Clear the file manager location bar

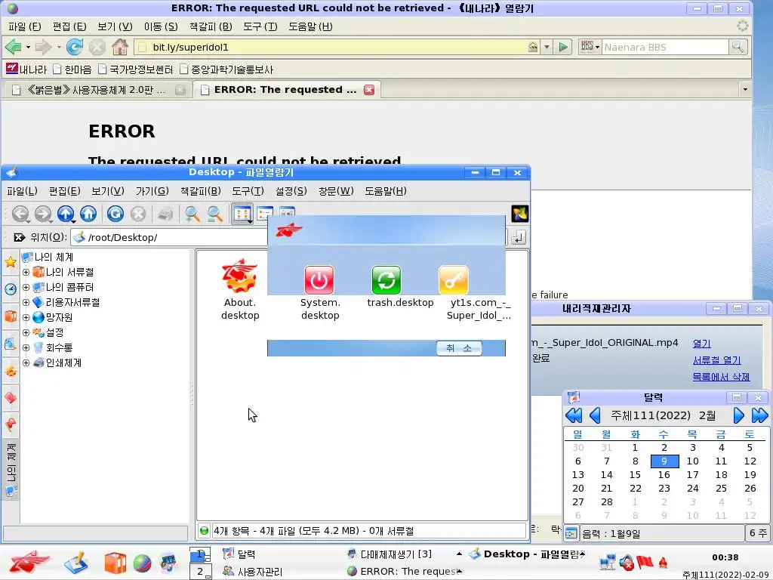19,237
